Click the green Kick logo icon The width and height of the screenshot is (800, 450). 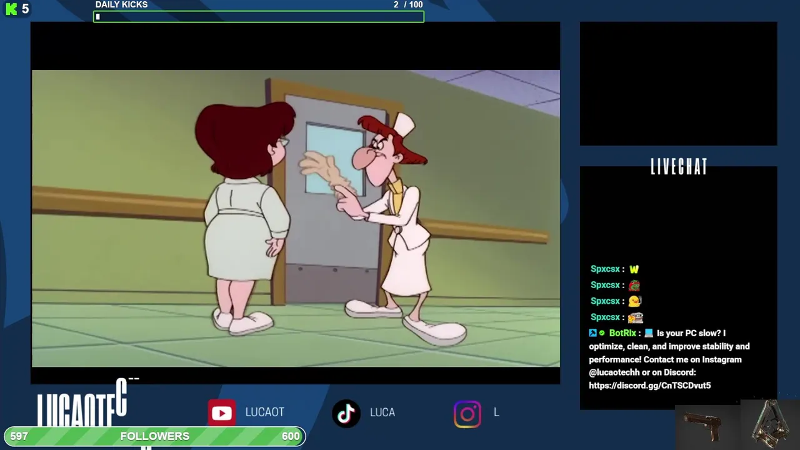pos(11,9)
